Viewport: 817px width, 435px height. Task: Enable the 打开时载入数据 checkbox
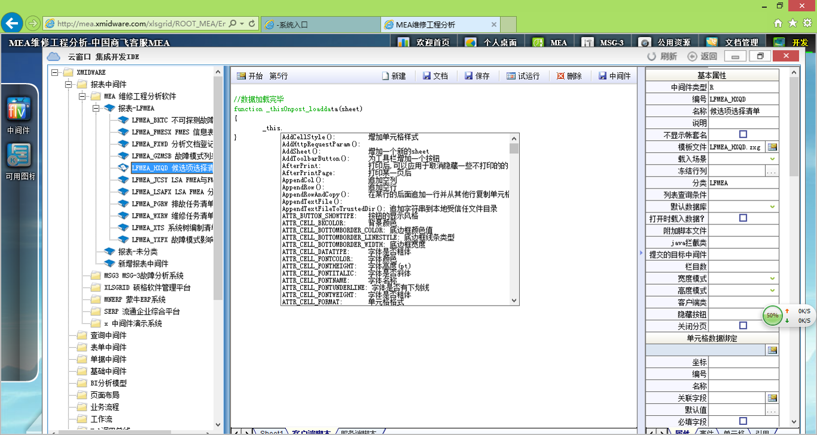(x=743, y=218)
